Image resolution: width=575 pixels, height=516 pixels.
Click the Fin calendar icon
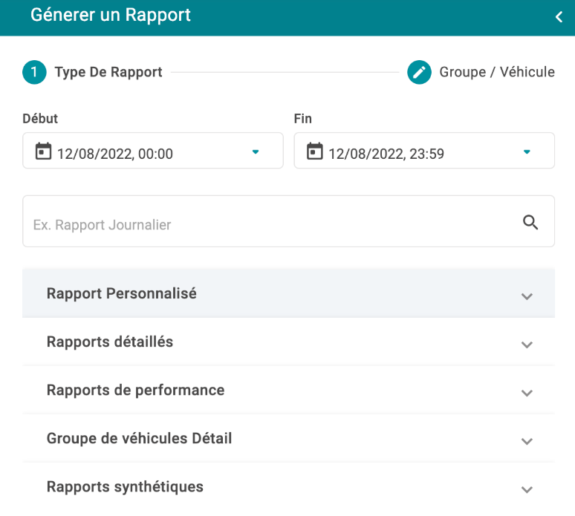315,151
